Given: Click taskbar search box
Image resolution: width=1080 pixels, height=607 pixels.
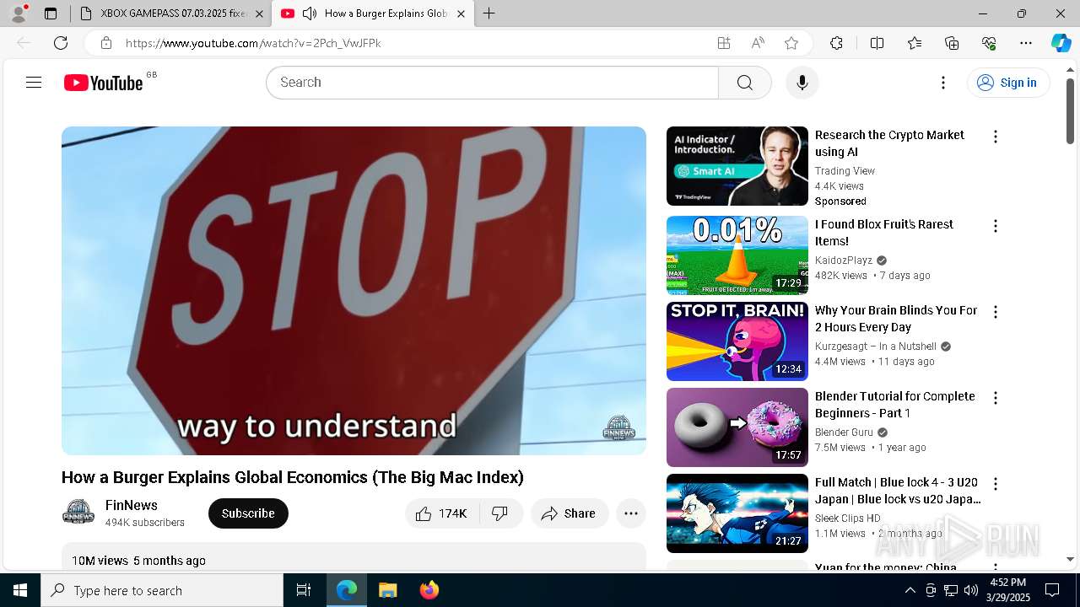Looking at the screenshot, I should (x=162, y=590).
